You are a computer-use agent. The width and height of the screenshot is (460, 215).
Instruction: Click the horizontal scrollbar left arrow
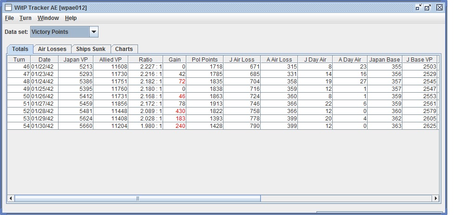click(11, 198)
